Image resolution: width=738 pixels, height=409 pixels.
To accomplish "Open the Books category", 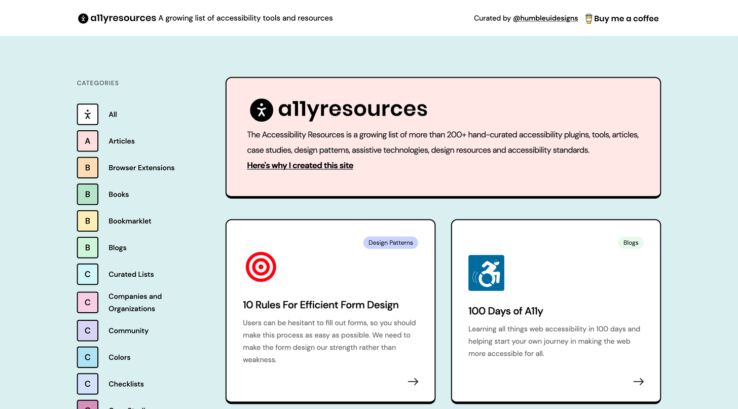I will 119,195.
